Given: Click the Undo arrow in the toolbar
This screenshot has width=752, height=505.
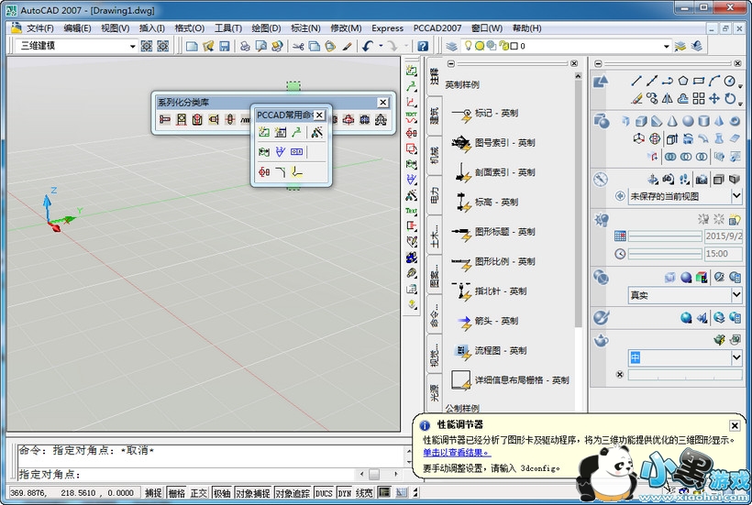Looking at the screenshot, I should 368,46.
